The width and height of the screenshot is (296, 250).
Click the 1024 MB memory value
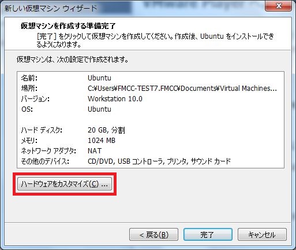click(x=102, y=141)
